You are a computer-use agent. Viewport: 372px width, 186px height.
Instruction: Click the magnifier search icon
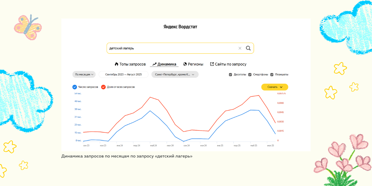pyautogui.click(x=248, y=48)
